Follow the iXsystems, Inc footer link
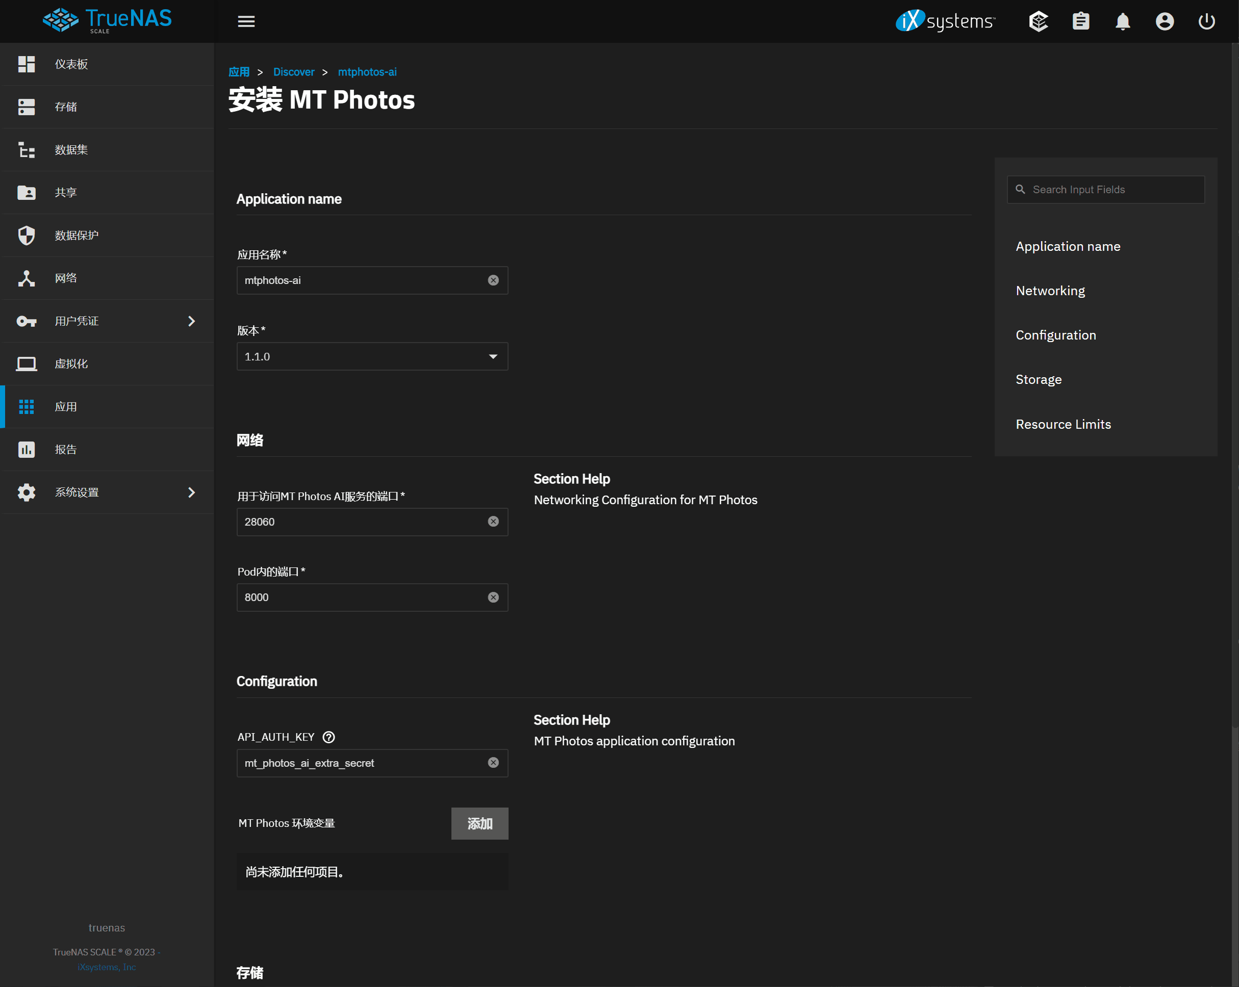This screenshot has height=987, width=1239. [107, 967]
